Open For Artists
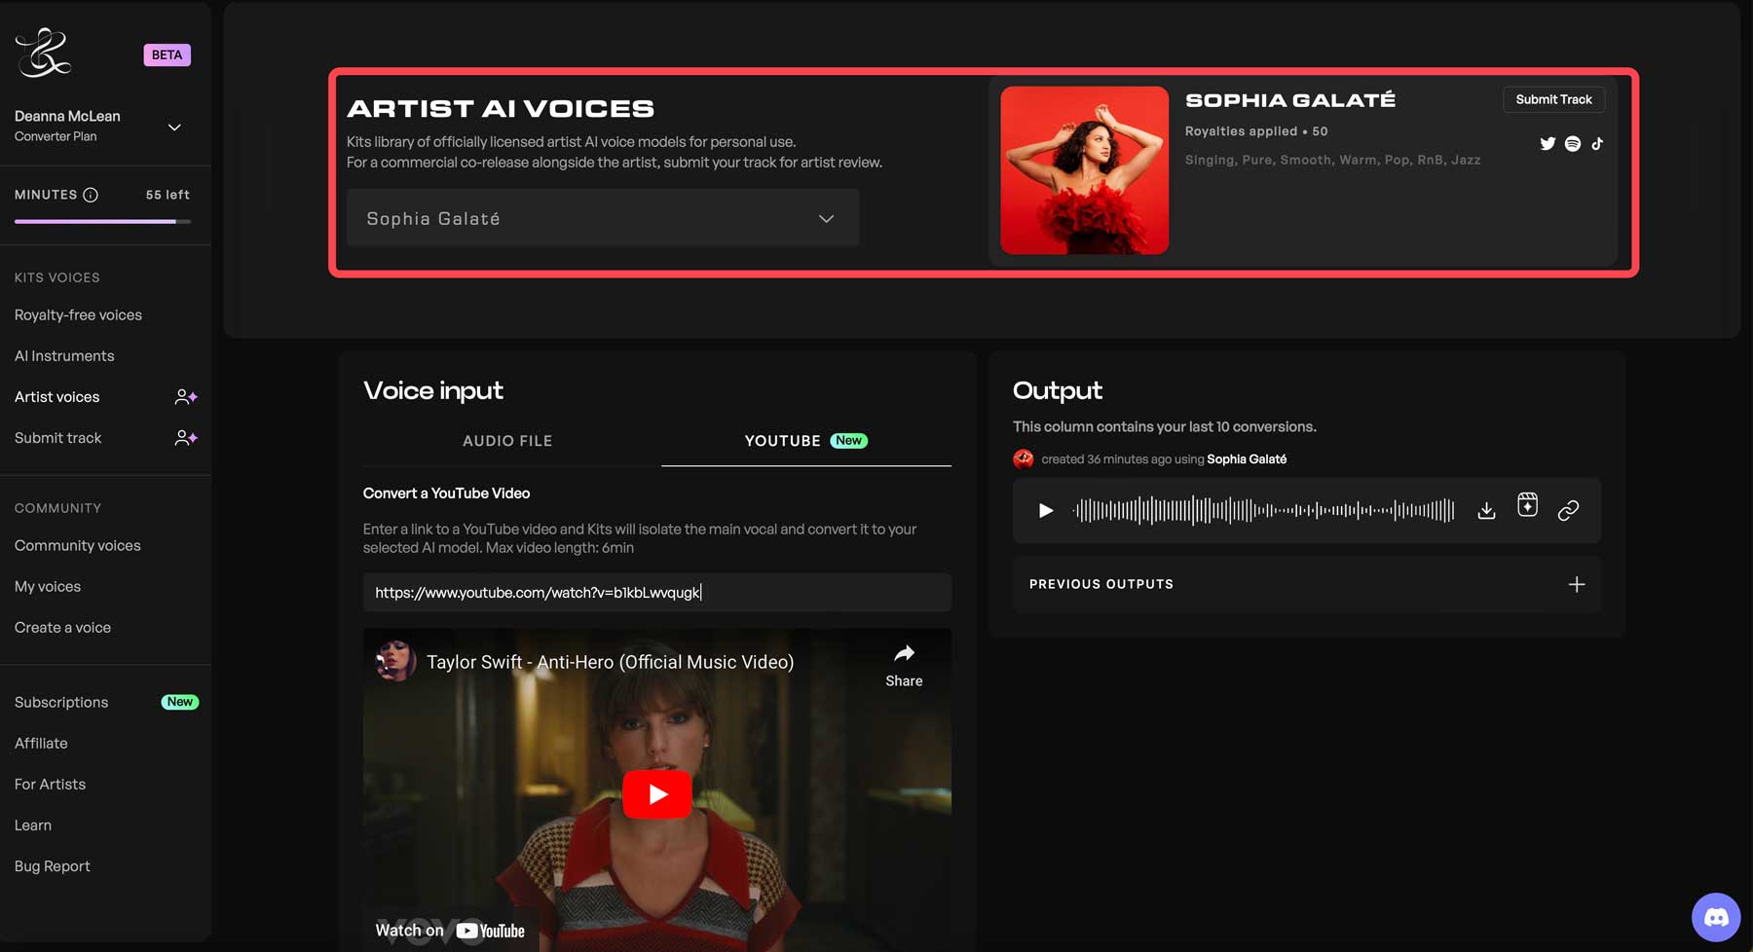 click(x=50, y=785)
